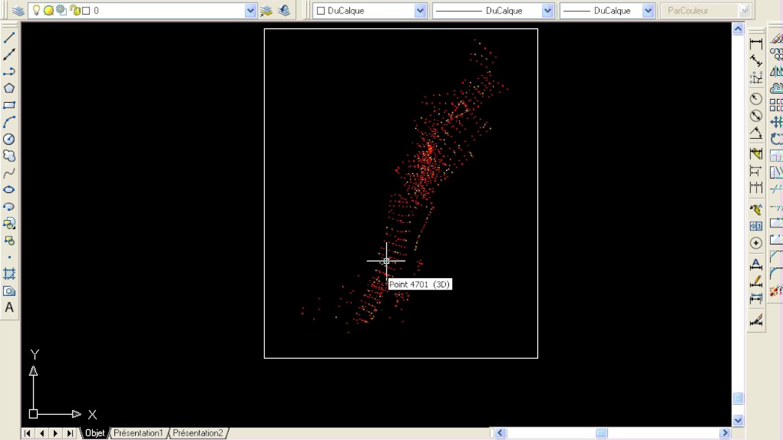The image size is (783, 440).
Task: Click the next layout tab arrow
Action: (x=56, y=433)
